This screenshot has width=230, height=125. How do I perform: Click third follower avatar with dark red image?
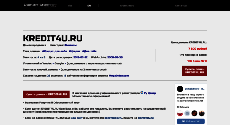pyautogui.click(x=194, y=113)
